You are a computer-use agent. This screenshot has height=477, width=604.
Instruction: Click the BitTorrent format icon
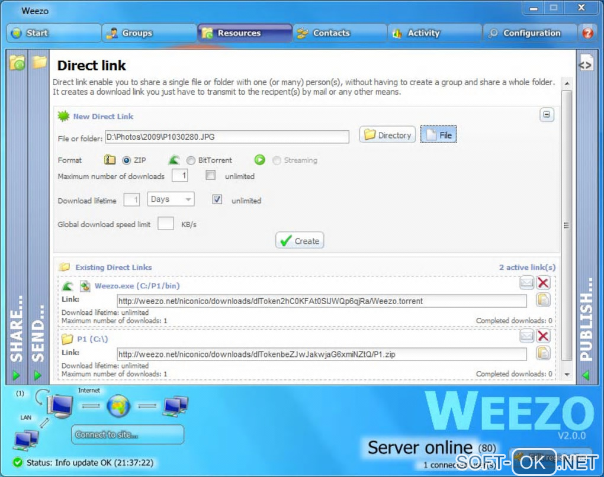(x=175, y=160)
